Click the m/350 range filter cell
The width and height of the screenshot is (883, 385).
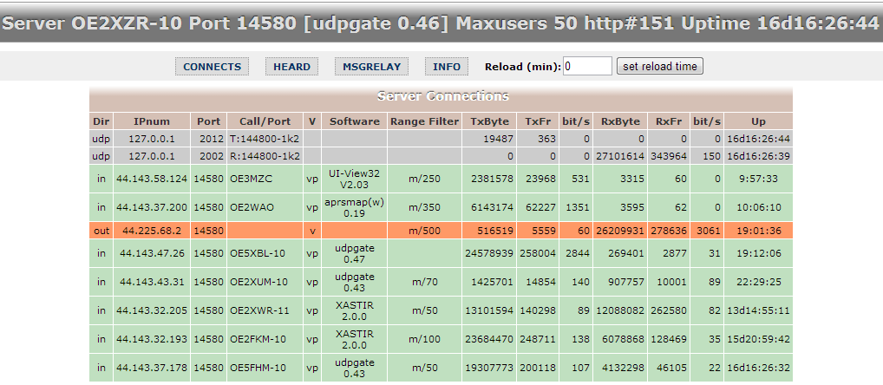(x=425, y=207)
